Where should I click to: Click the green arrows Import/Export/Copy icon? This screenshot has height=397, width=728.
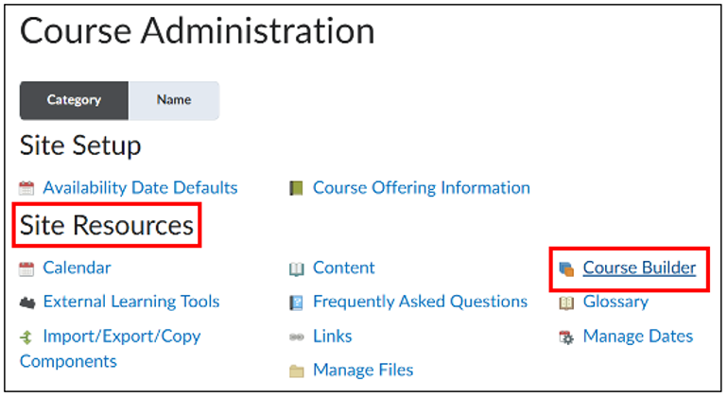coord(26,337)
